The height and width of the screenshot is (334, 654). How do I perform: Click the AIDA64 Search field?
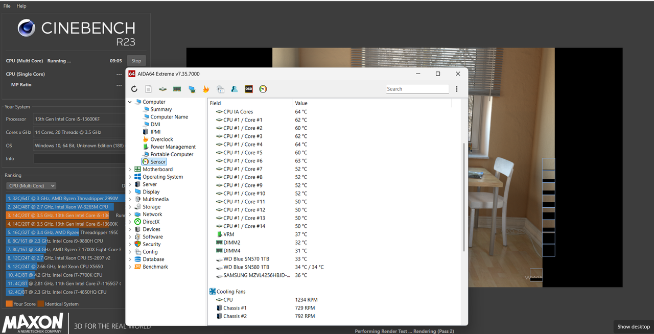[x=417, y=89]
